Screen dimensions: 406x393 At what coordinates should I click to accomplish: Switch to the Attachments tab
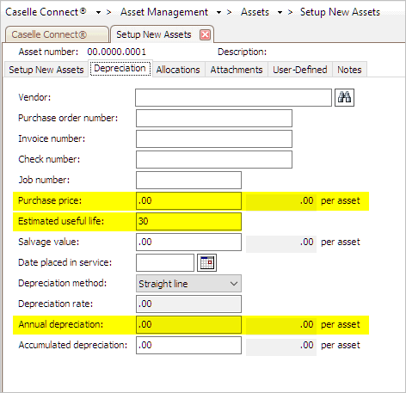(x=237, y=70)
